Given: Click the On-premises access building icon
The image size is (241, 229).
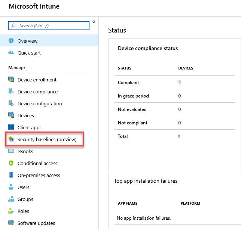Looking at the screenshot, I should click(11, 175).
